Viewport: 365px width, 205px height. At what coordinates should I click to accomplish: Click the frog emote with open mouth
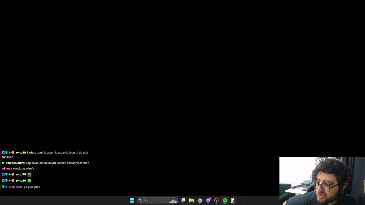(29, 175)
